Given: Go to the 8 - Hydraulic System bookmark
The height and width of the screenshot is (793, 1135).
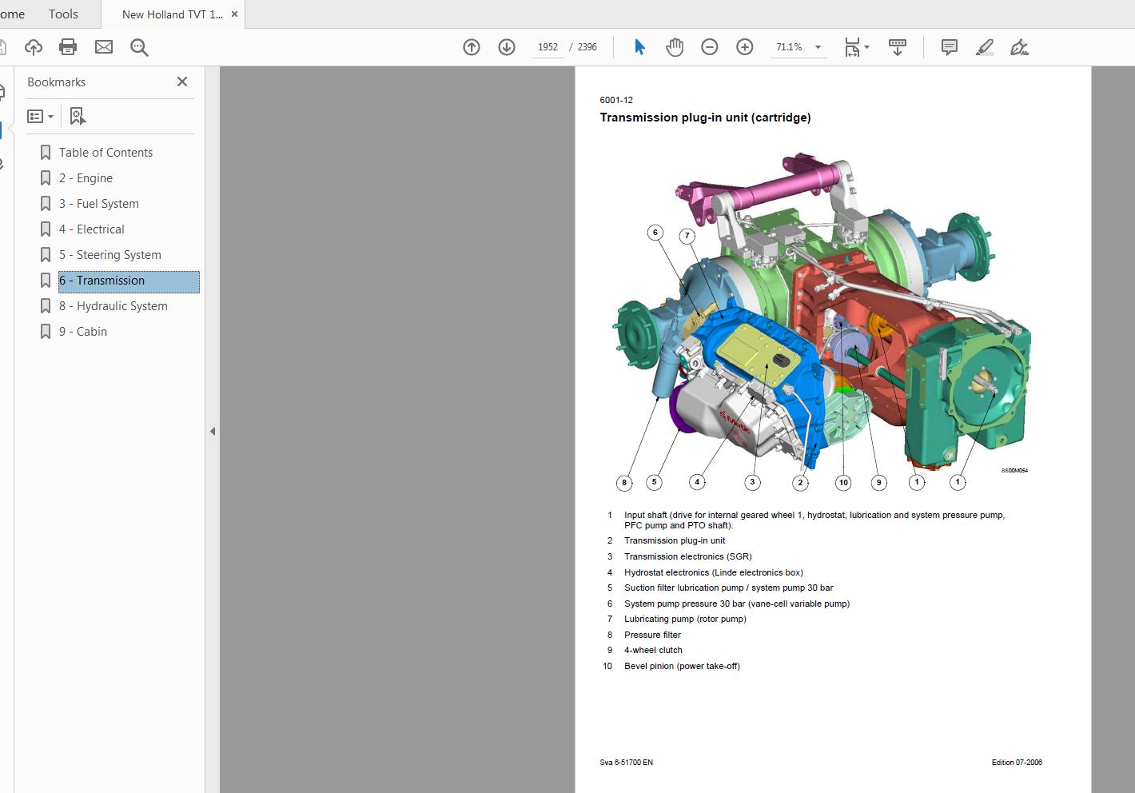Looking at the screenshot, I should [113, 306].
